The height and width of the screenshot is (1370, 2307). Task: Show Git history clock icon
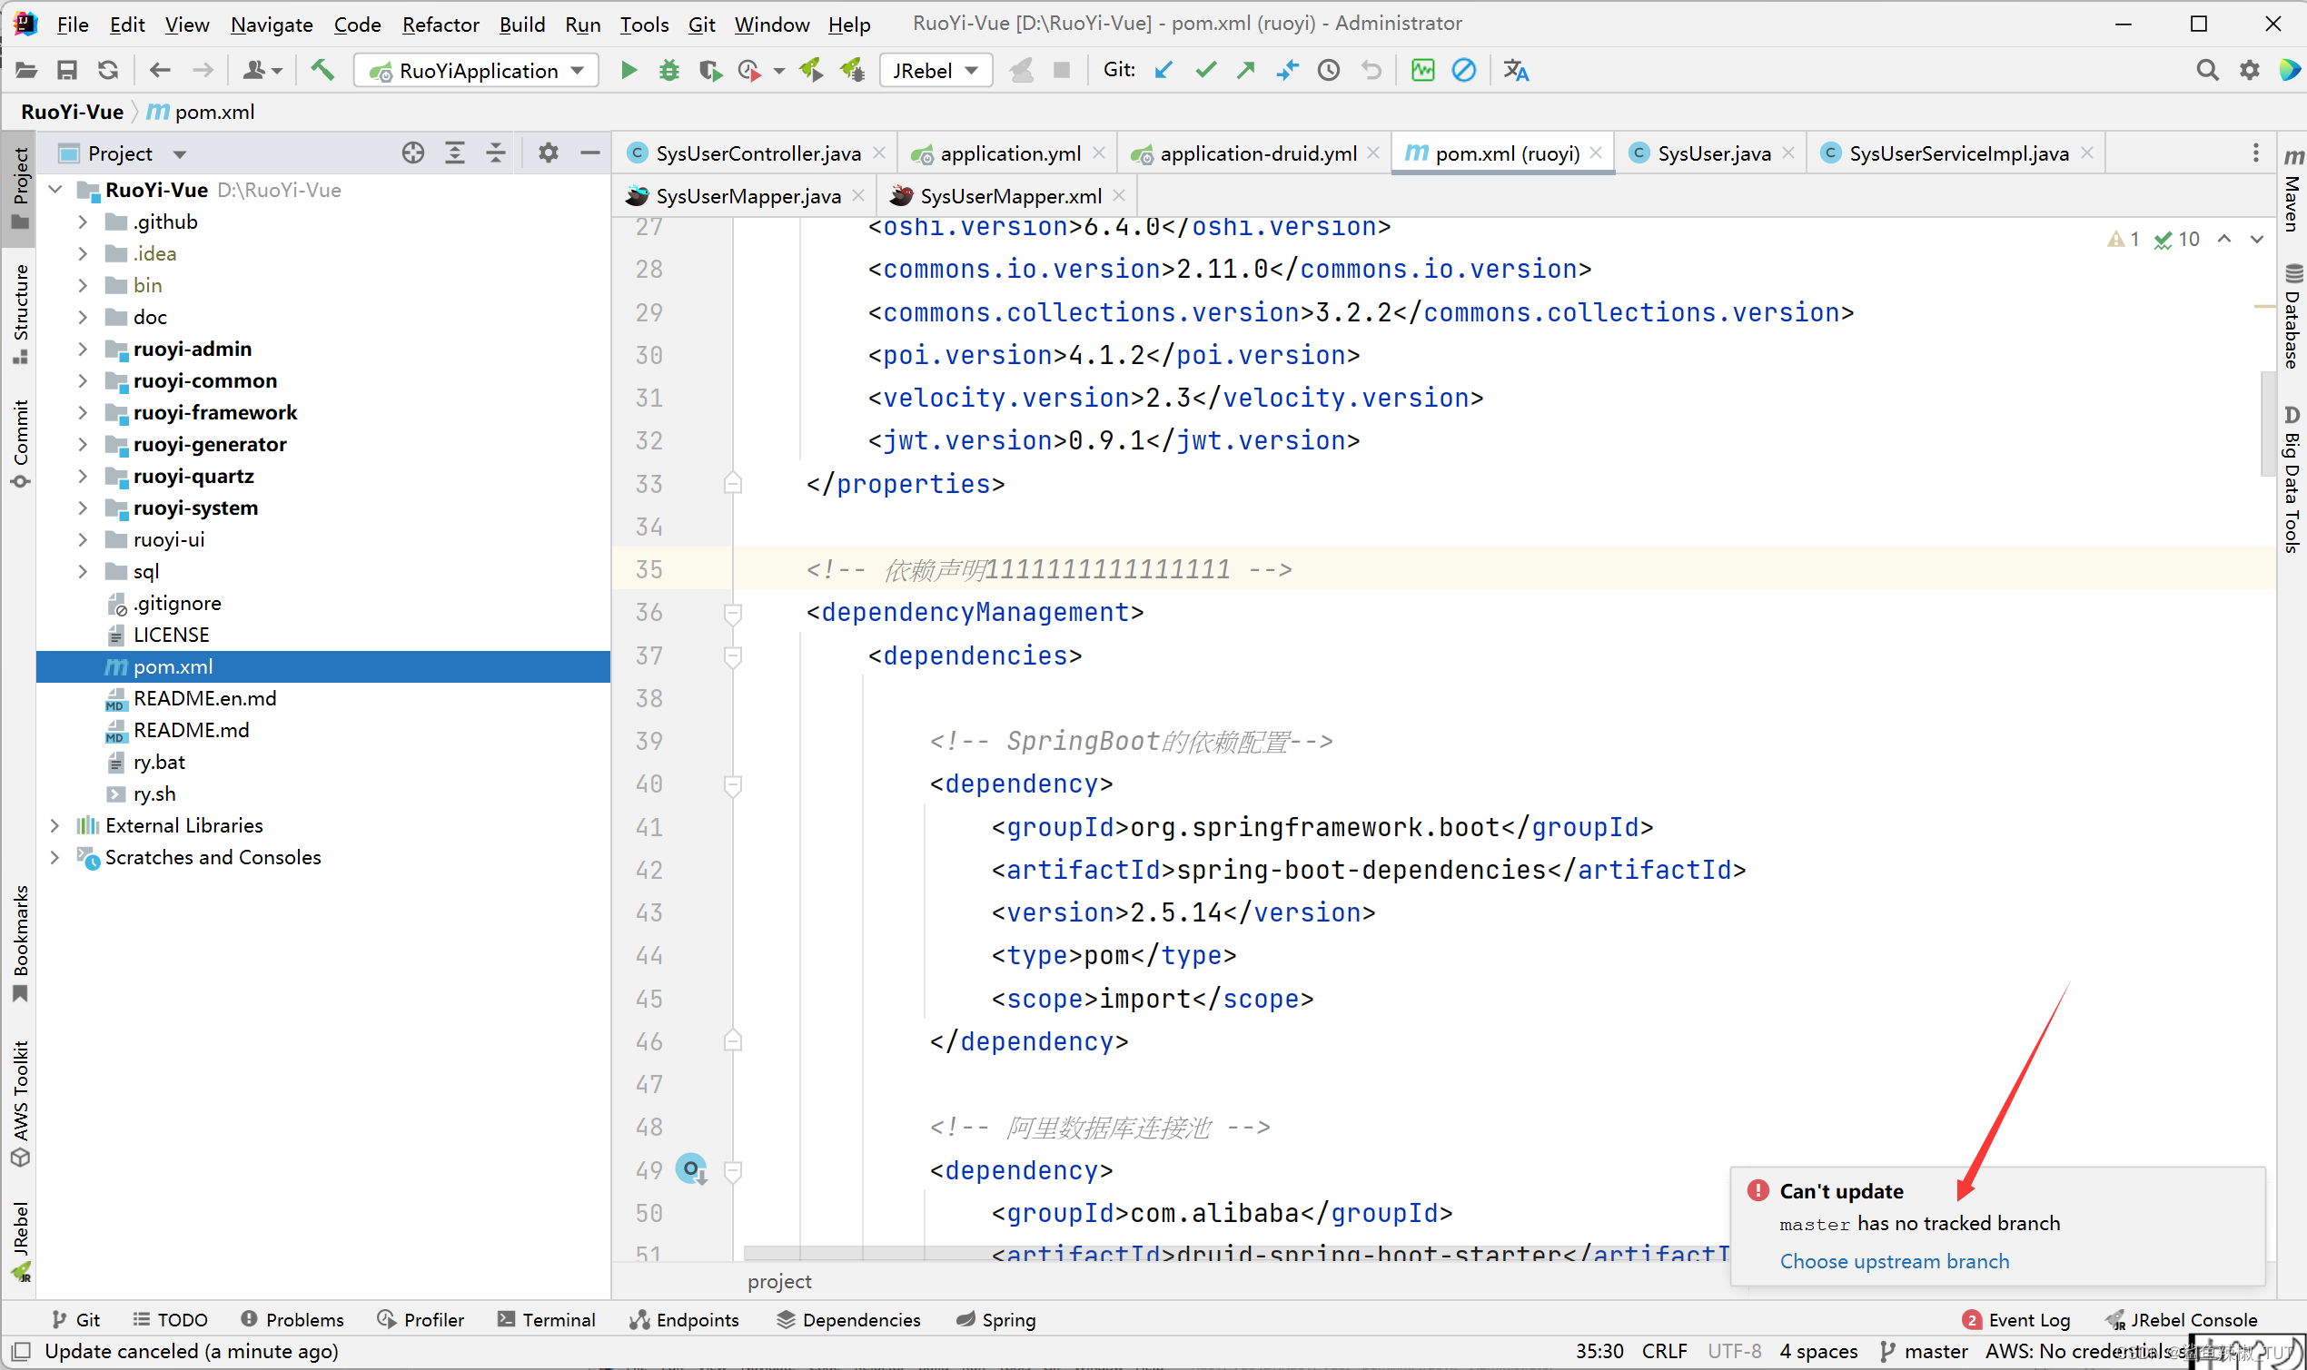point(1329,70)
